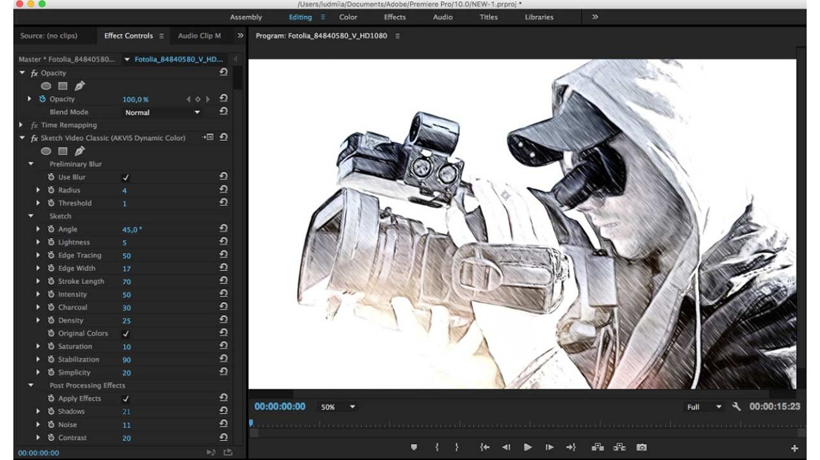Open the 50% zoom level dropdown
The height and width of the screenshot is (460, 820).
coord(338,407)
